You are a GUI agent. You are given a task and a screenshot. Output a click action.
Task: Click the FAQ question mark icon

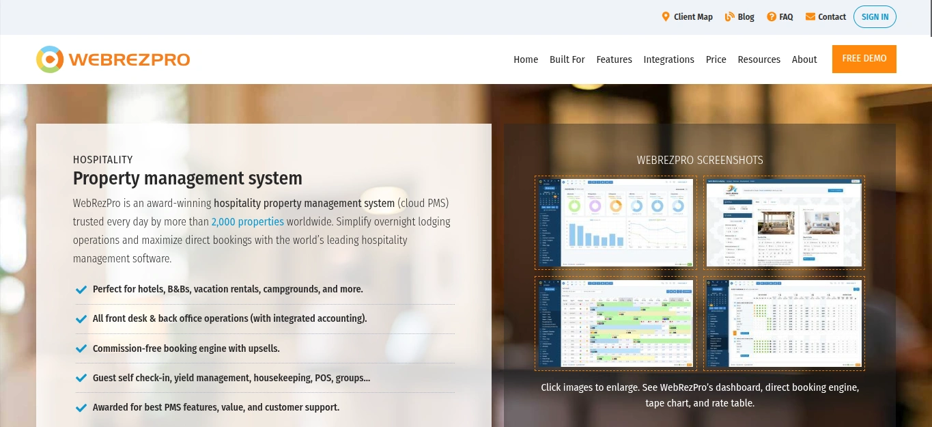click(772, 16)
